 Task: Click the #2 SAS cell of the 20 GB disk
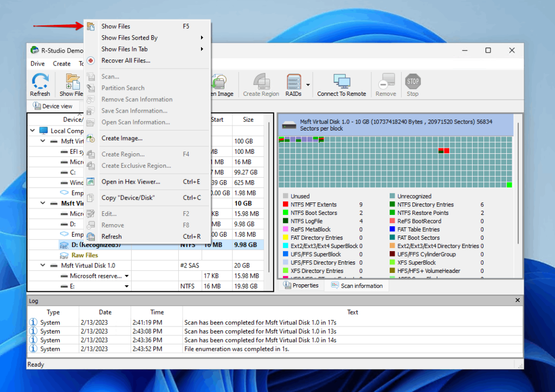tap(190, 265)
